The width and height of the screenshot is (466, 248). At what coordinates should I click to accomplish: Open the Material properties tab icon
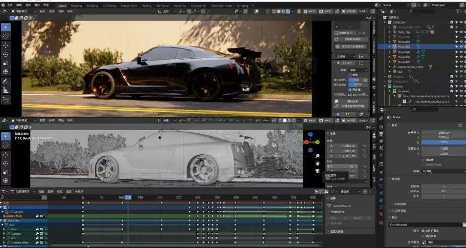point(381,214)
